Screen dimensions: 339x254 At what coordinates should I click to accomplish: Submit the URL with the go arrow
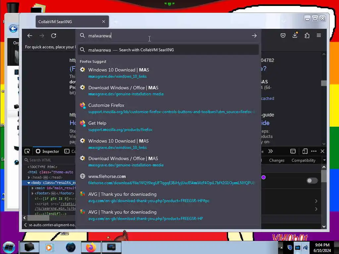click(254, 36)
